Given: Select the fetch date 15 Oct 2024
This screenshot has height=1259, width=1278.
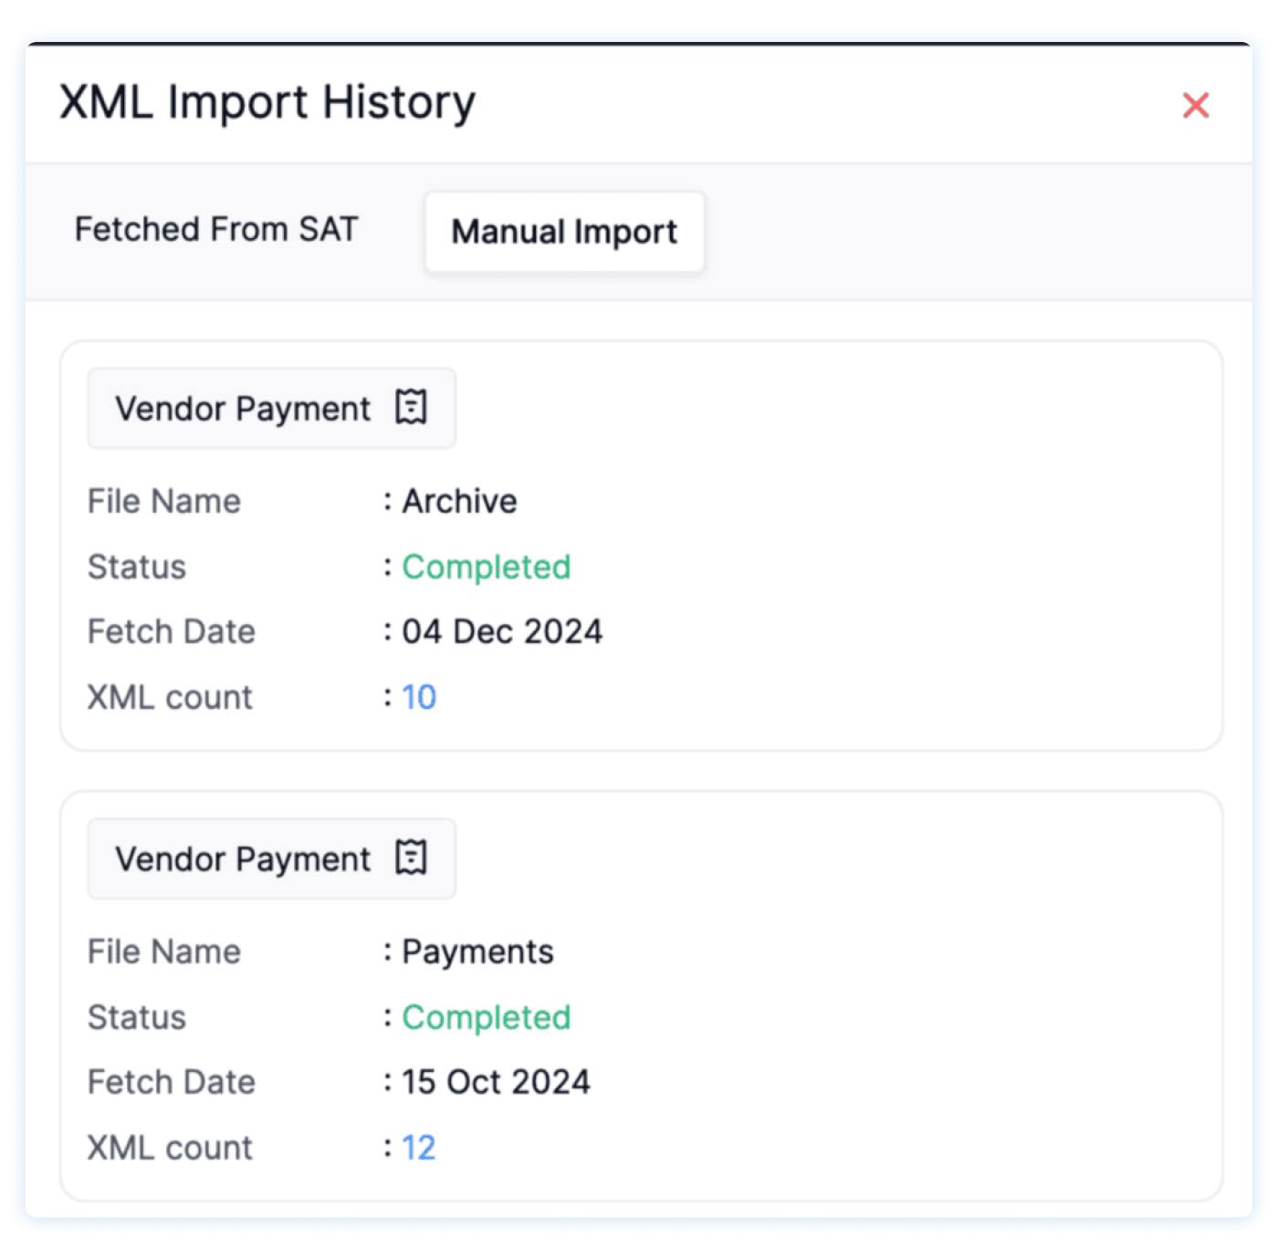Looking at the screenshot, I should 497,1082.
